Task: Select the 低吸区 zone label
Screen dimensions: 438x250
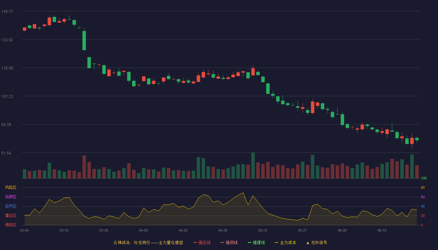Action: pos(11,225)
